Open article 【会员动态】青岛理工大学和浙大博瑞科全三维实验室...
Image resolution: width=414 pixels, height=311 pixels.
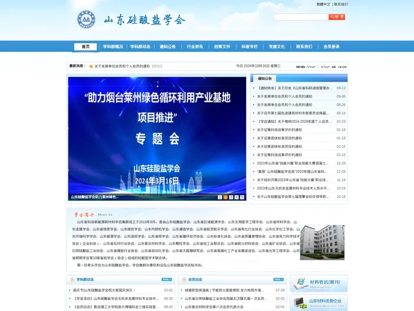tap(116, 307)
